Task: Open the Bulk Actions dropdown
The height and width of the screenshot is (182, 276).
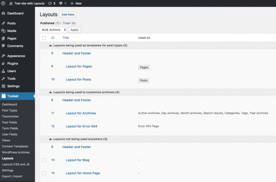Action: pos(53,30)
